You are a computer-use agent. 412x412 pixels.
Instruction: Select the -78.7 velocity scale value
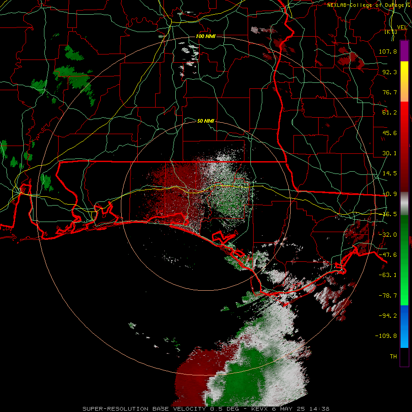click(388, 296)
